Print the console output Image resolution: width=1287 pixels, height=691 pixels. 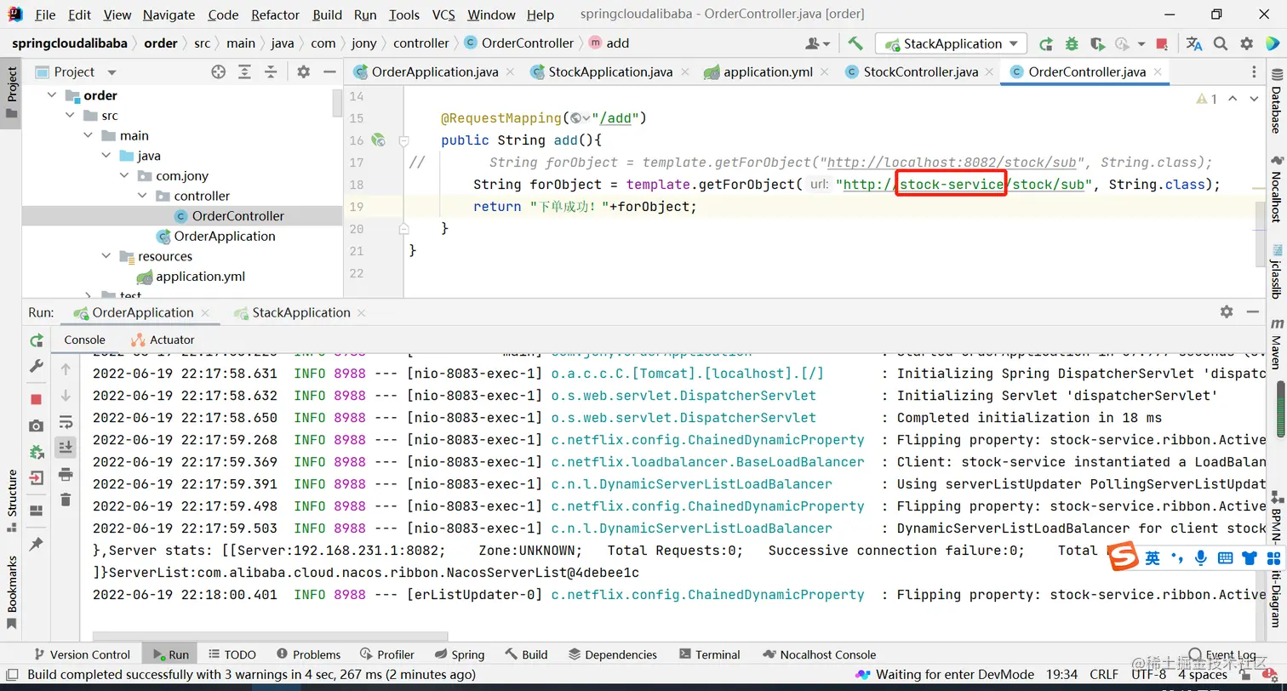pyautogui.click(x=66, y=474)
